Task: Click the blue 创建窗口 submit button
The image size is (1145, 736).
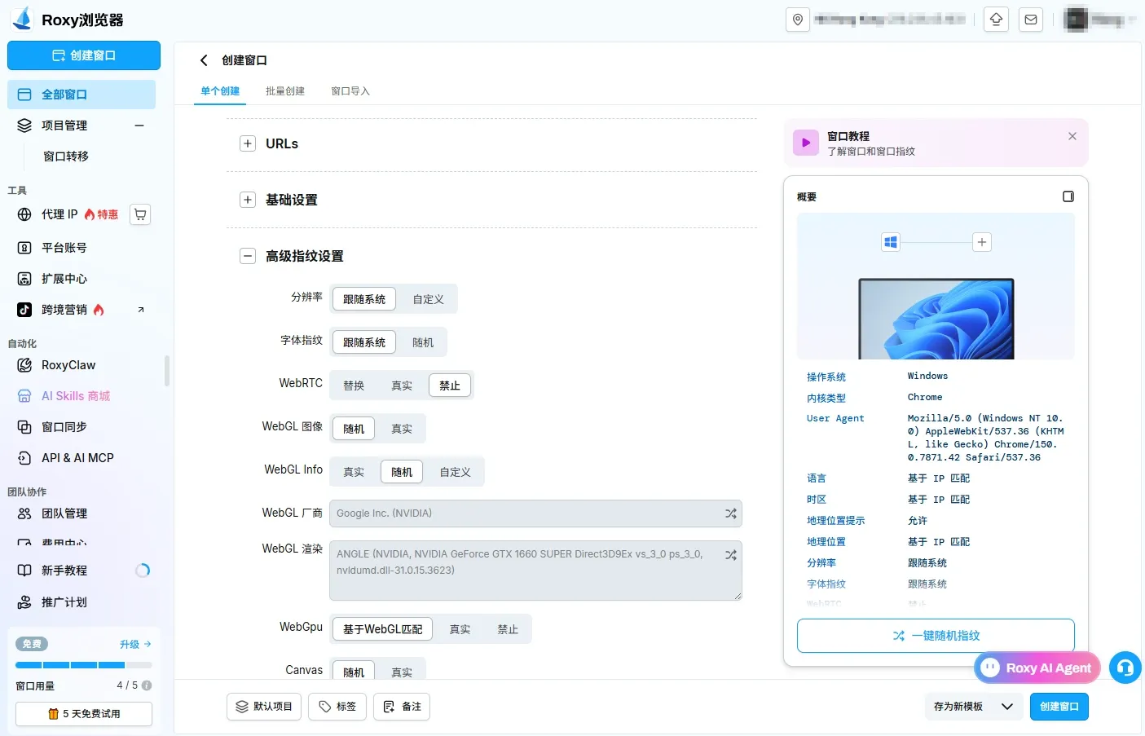Action: (x=1059, y=707)
